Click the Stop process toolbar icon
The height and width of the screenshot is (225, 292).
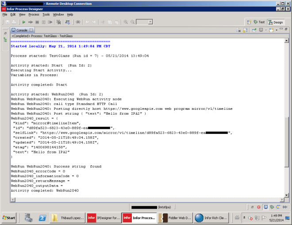37,22
